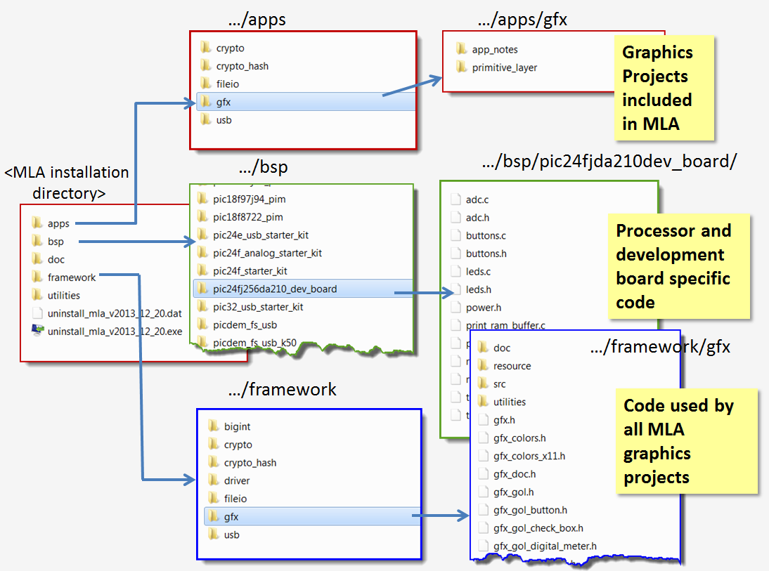Click the pic32_usb_starter_kit folder icon
The height and width of the screenshot is (571, 769).
click(202, 307)
